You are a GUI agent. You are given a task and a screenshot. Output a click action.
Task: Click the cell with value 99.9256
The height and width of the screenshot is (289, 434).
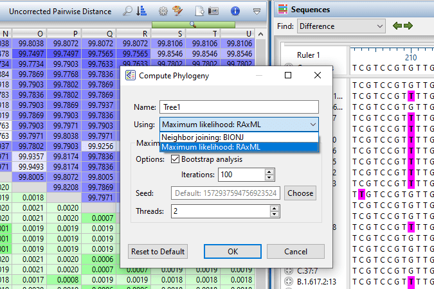[x=99, y=146]
